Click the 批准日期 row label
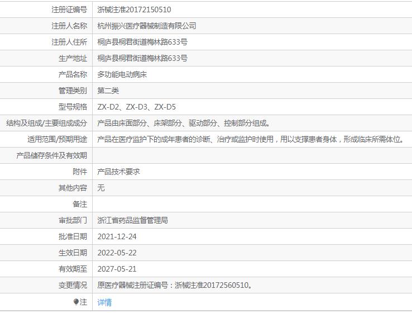The height and width of the screenshot is (313, 412). [73, 237]
